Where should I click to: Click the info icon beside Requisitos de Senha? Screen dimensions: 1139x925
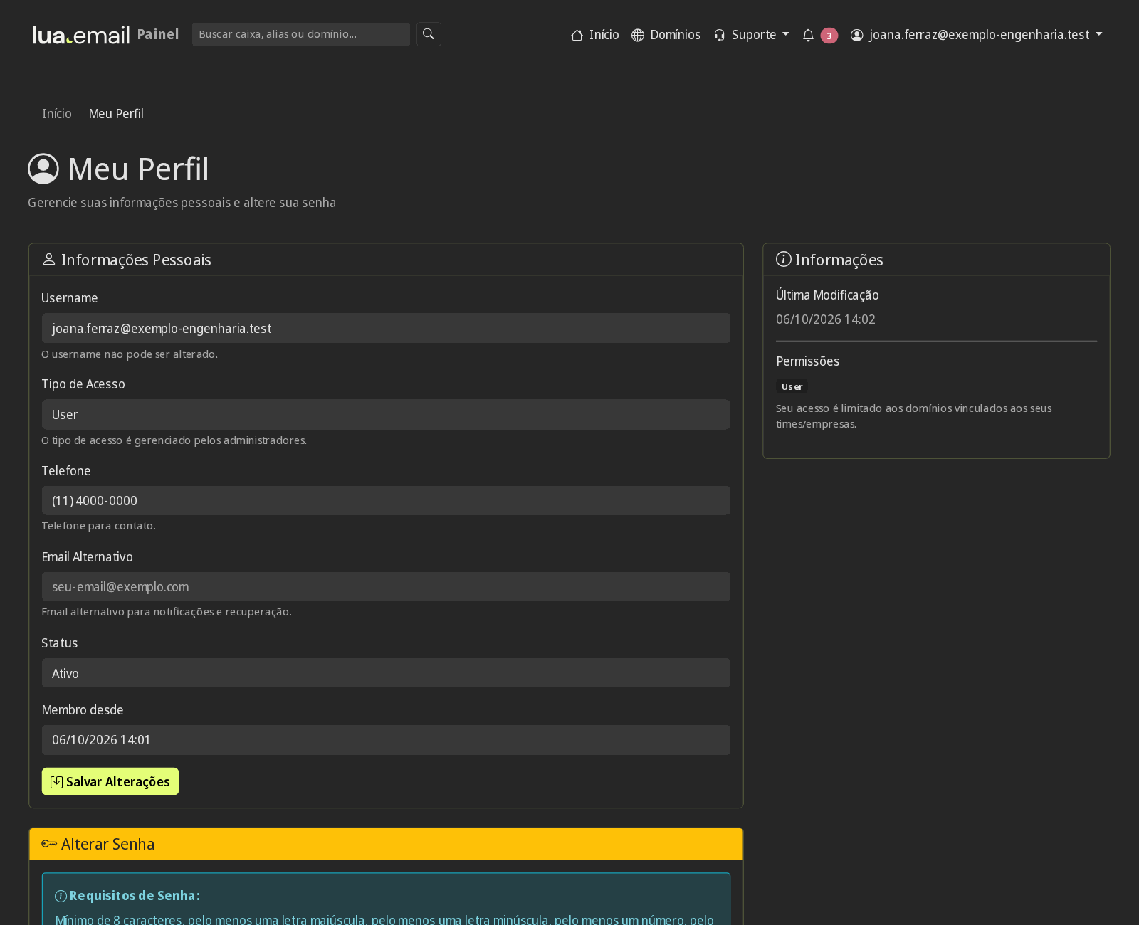[61, 896]
